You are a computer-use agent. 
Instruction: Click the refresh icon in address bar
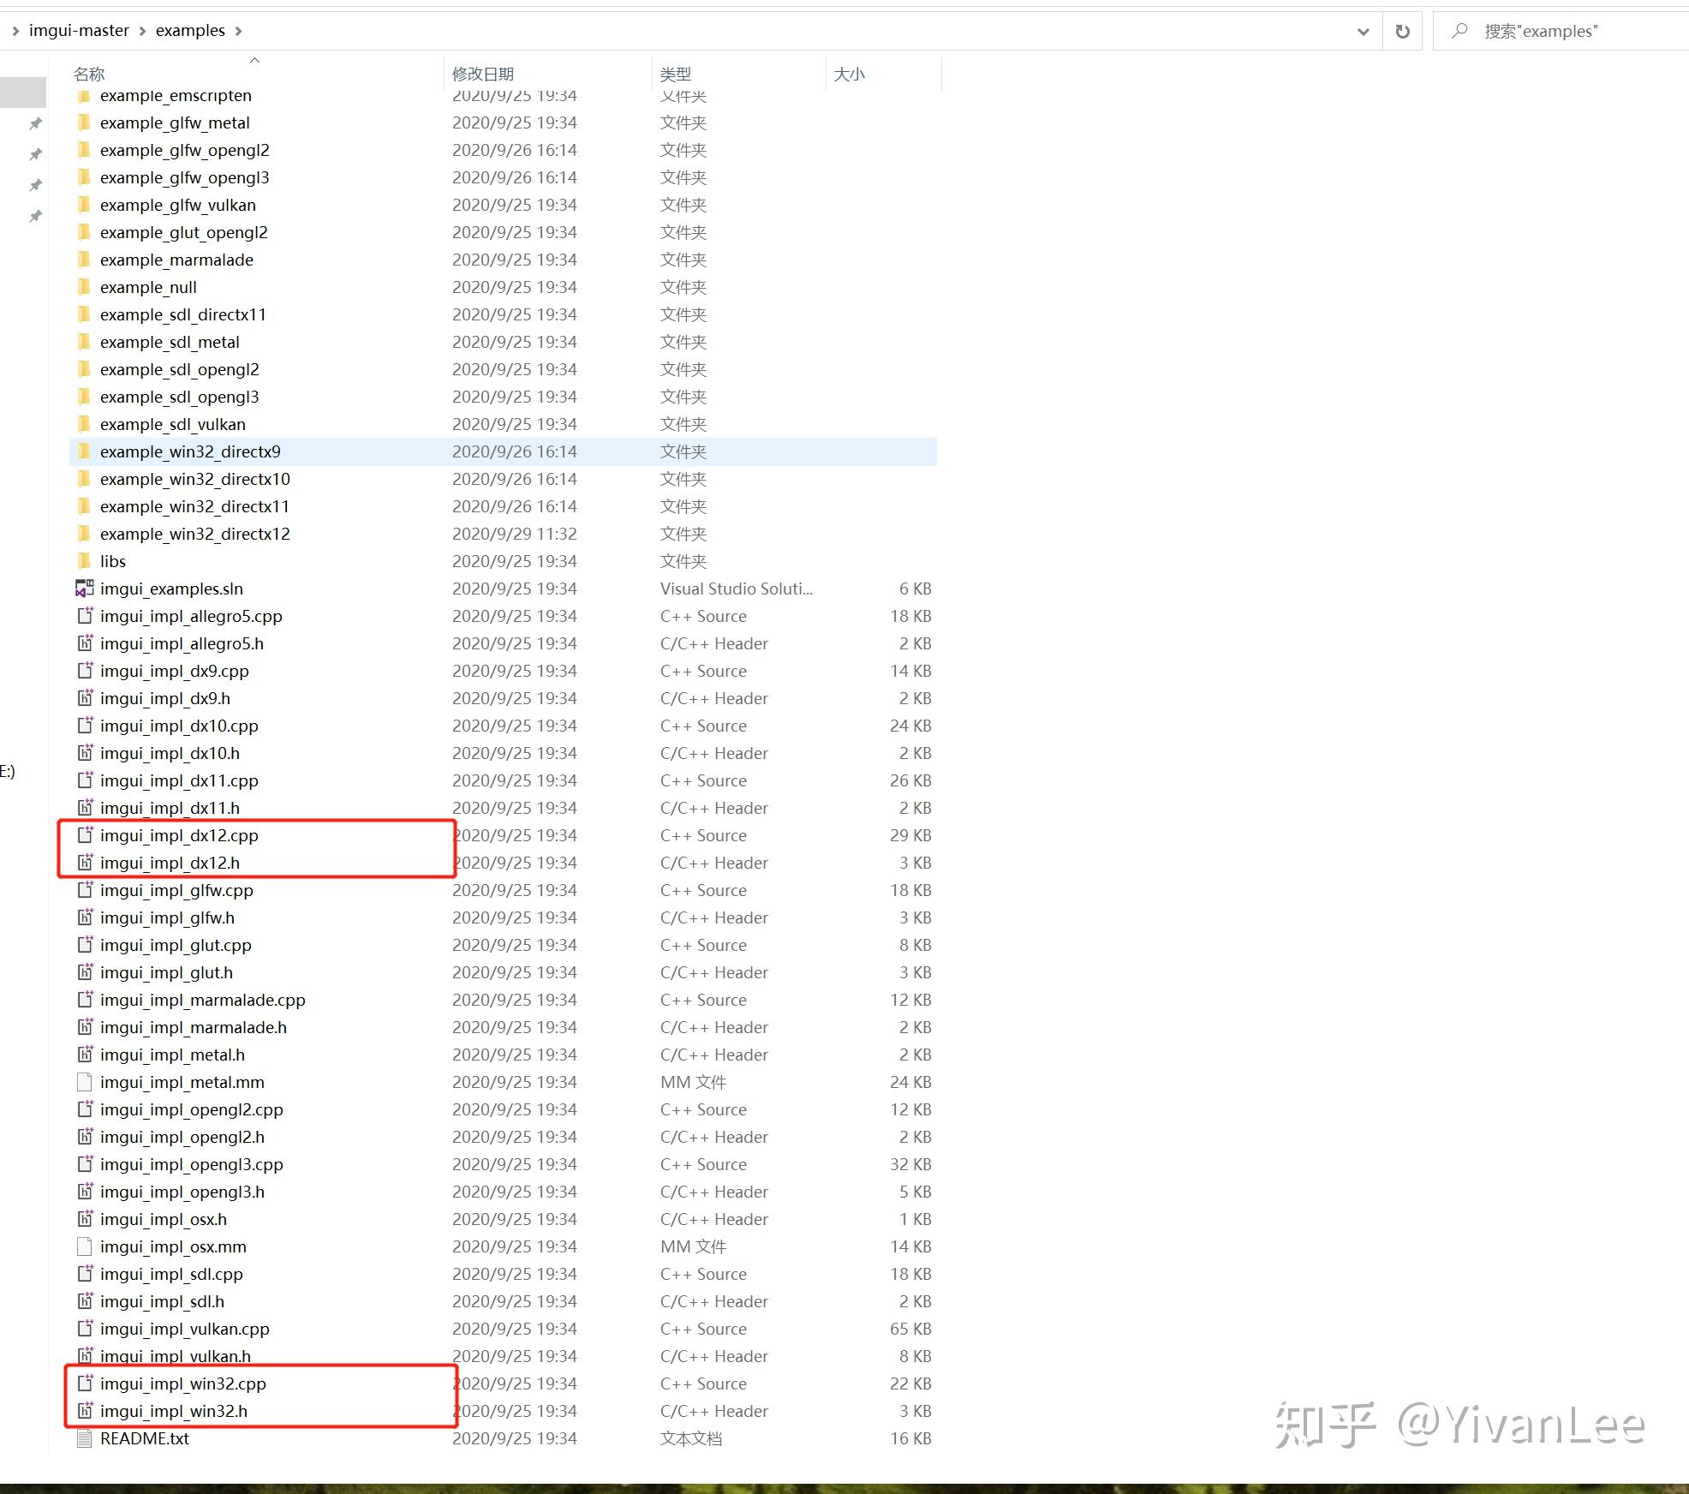(1402, 32)
